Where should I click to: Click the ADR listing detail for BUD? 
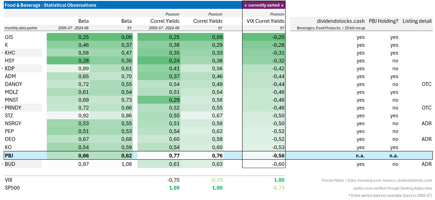[427, 164]
